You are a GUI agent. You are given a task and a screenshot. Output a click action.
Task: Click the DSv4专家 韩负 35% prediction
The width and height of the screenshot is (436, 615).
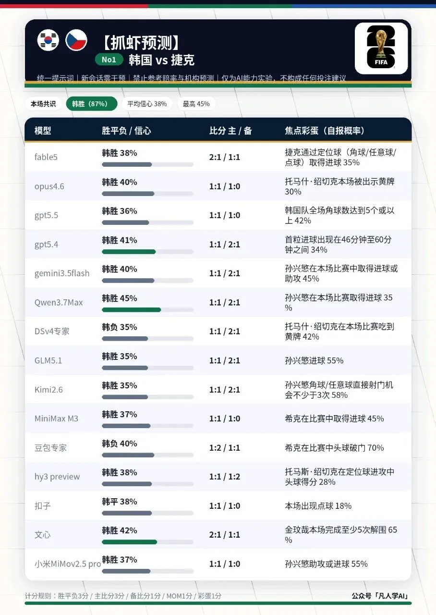coord(120,327)
